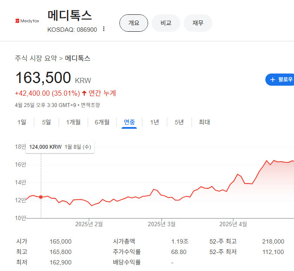Image resolution: width=294 pixels, height=271 pixels.
Task: Click the 메디톡스 page title
Action: tap(69, 16)
